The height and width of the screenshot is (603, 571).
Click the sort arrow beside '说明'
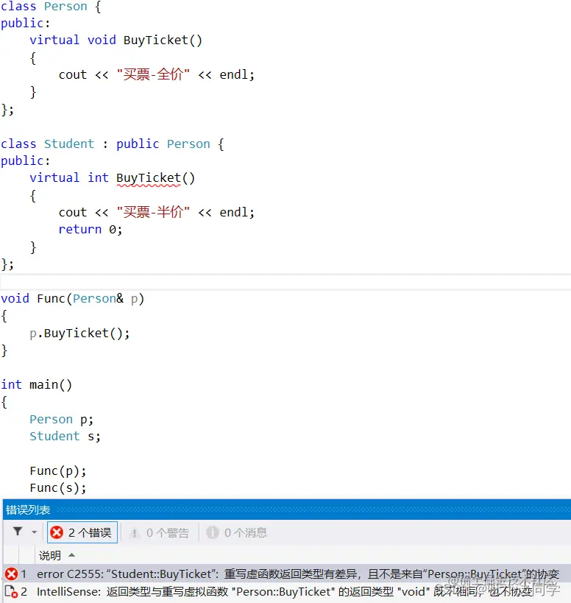[71, 555]
